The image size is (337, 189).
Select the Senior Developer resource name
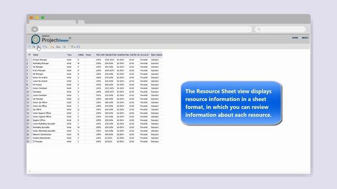[x=40, y=88]
